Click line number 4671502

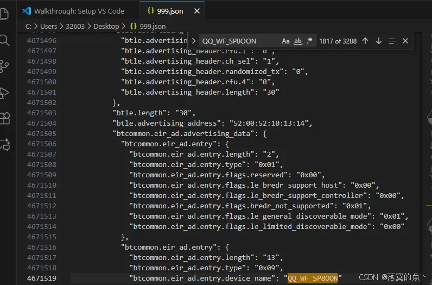(x=42, y=103)
